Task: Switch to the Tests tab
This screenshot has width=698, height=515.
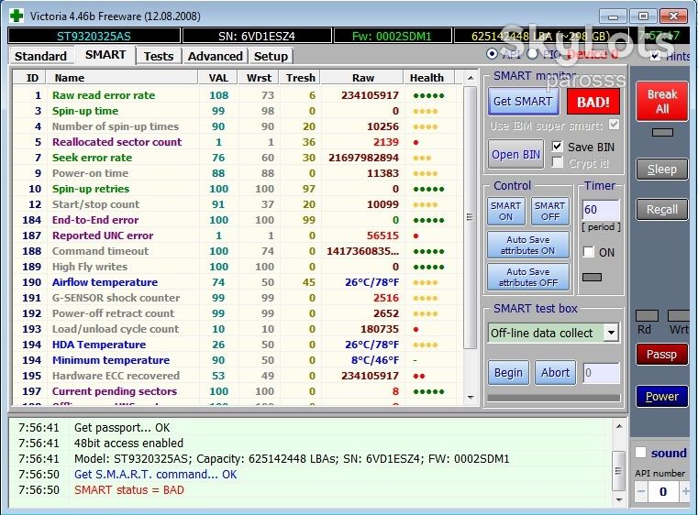Action: (x=159, y=57)
